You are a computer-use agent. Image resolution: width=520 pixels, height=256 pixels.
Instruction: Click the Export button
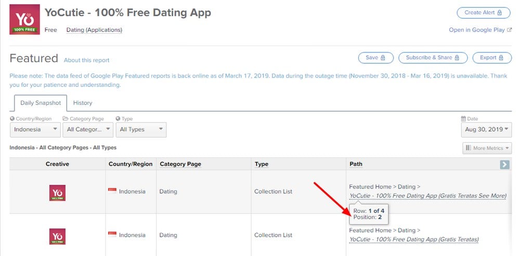tap(492, 58)
